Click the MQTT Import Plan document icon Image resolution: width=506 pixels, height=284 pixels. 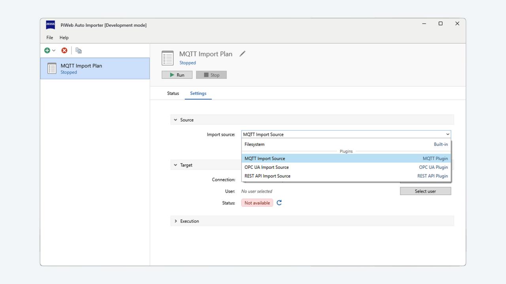(x=52, y=68)
